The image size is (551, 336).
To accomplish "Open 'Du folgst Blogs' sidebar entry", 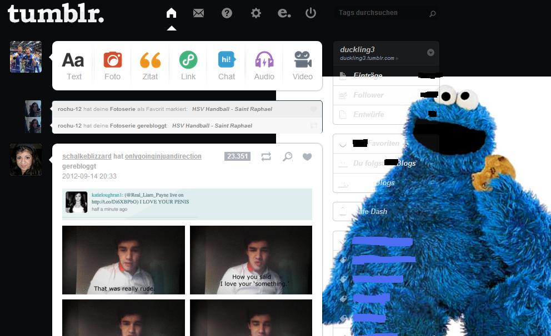I will 386,163.
